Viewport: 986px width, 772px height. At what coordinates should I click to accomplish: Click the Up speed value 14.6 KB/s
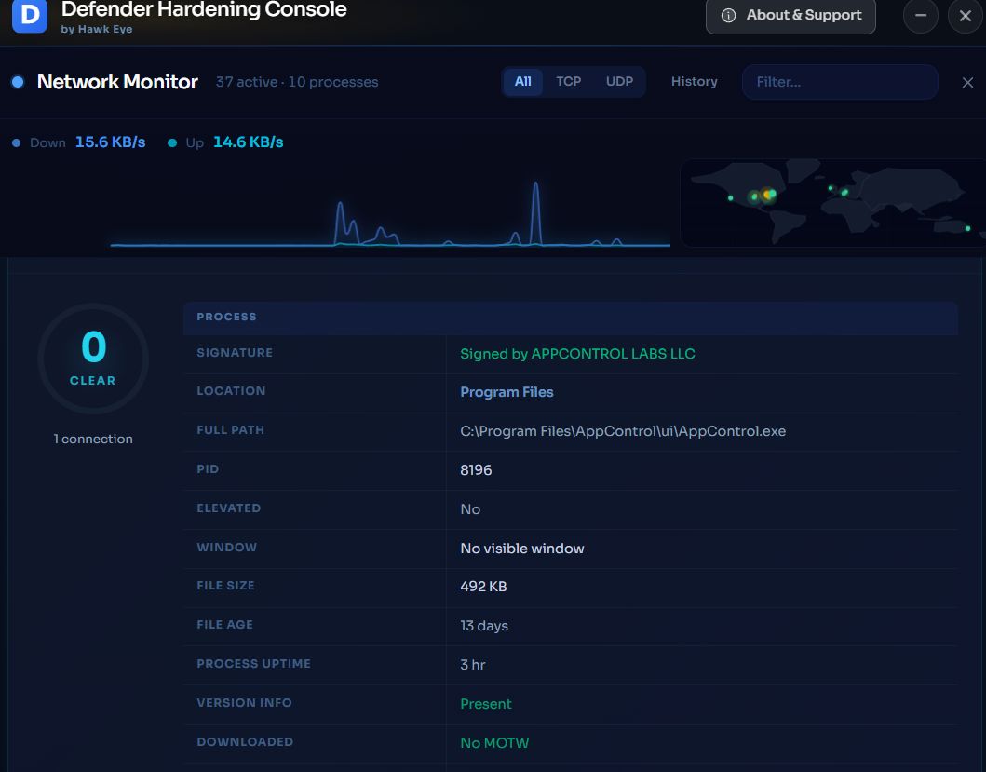[249, 142]
